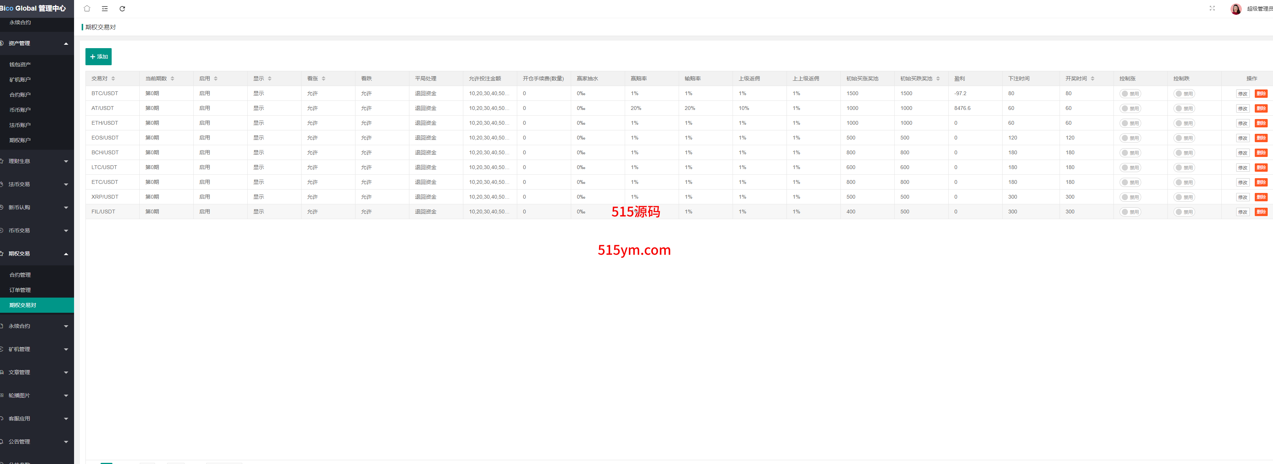Sort by 交易对 column arrows

(x=113, y=78)
